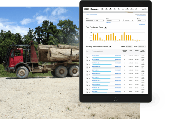Download the Ranking for Fuel Purchased table
171x119 pixels.
110,47
